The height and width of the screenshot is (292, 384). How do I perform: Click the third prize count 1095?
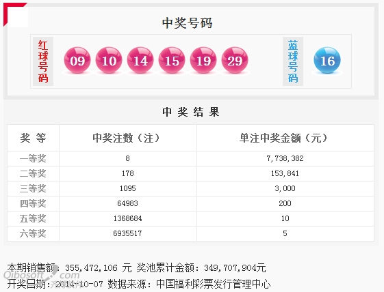[127, 188]
